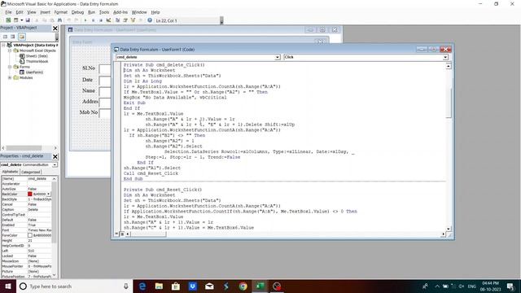521x293 pixels.
Task: Click View Object icon in Project panel
Action: pos(13,36)
